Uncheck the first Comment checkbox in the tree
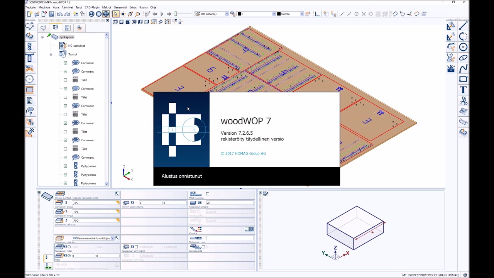This screenshot has width=494, height=278. [65, 63]
